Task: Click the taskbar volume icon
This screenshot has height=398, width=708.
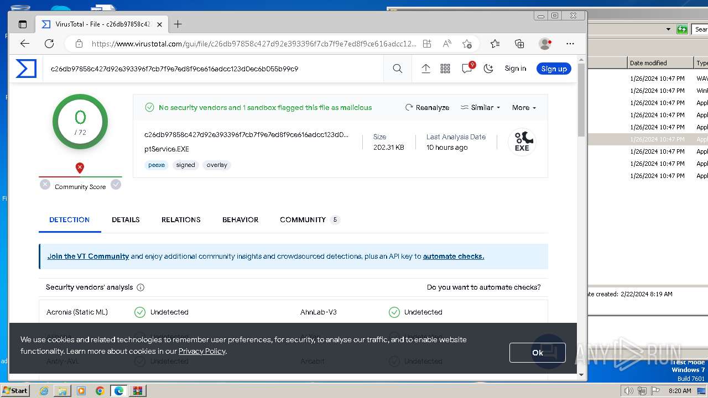Action: [x=629, y=391]
